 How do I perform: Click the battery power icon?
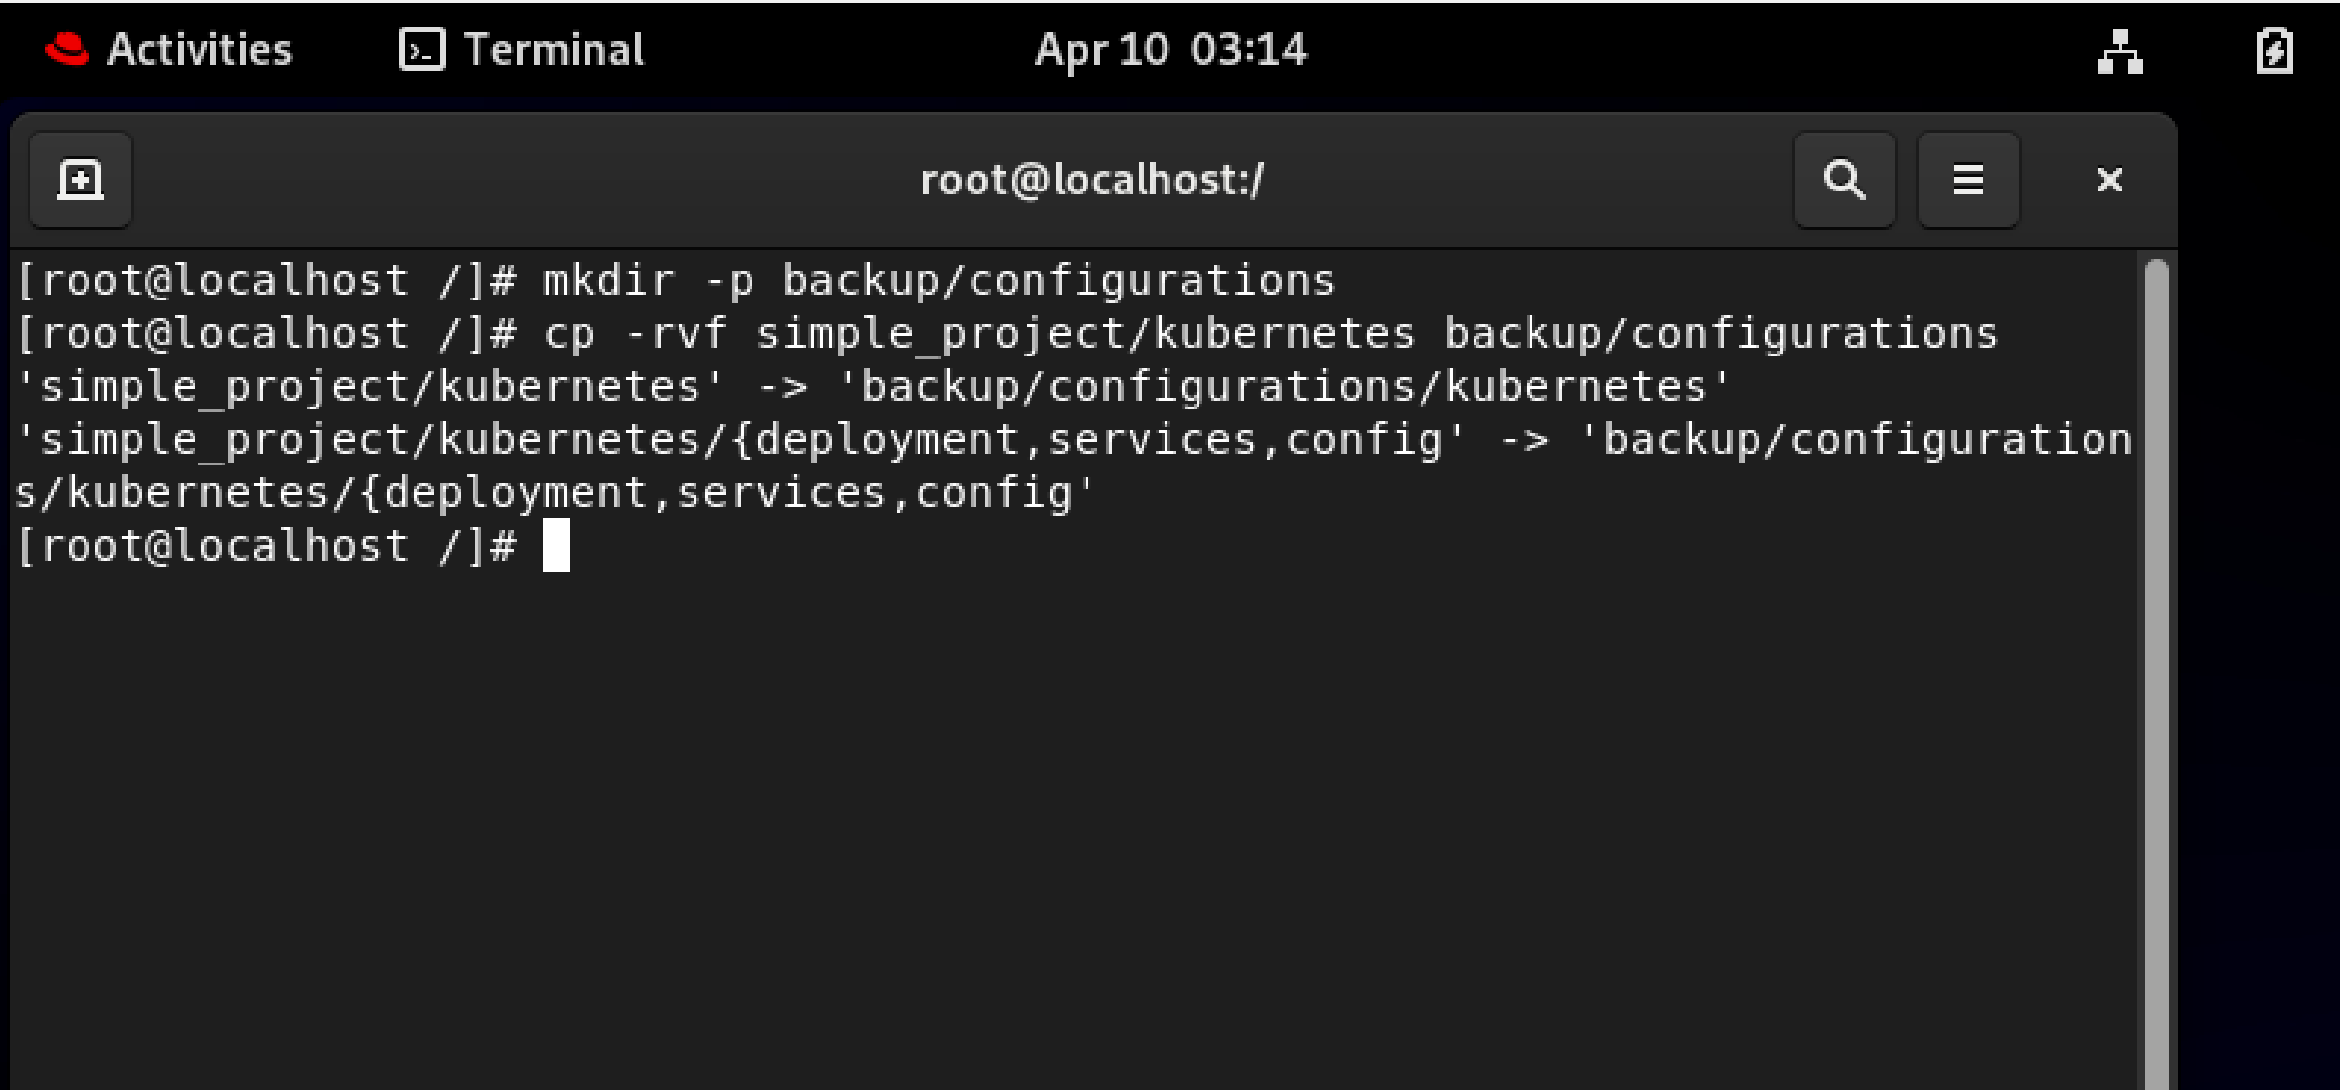(2274, 51)
